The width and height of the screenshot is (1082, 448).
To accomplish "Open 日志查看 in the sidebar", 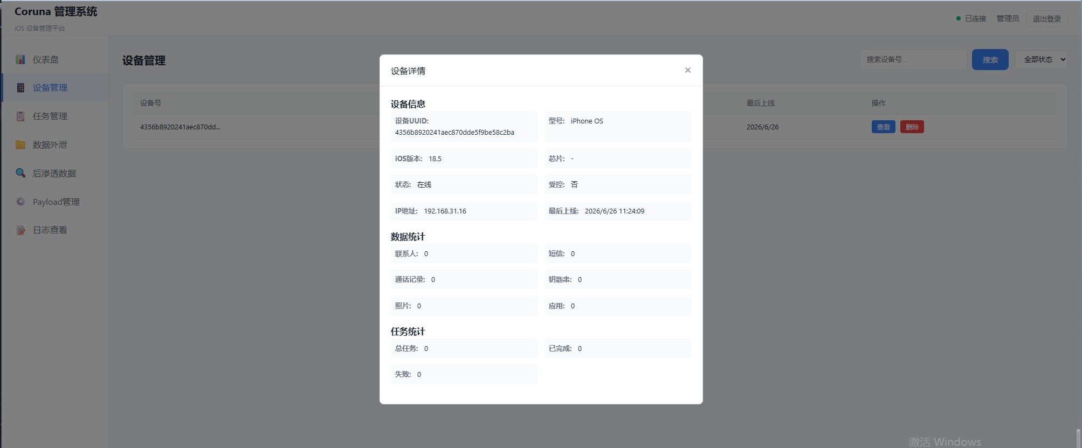I will [x=56, y=230].
